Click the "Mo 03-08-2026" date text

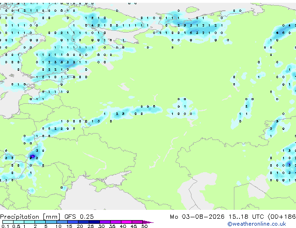point(197,217)
